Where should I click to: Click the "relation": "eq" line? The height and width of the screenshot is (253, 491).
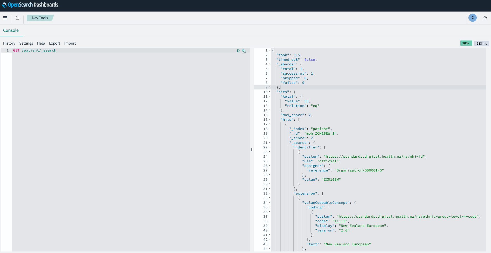point(302,106)
